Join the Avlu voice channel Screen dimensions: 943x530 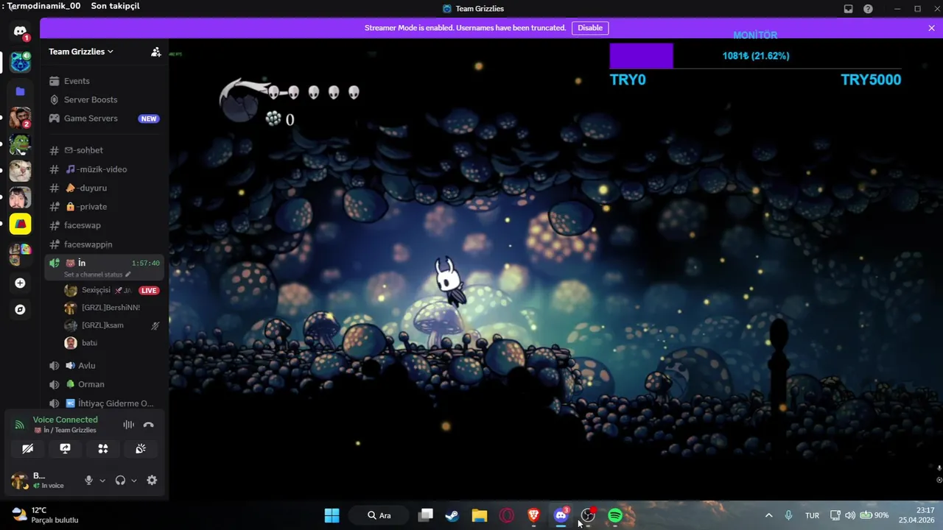tap(105, 366)
